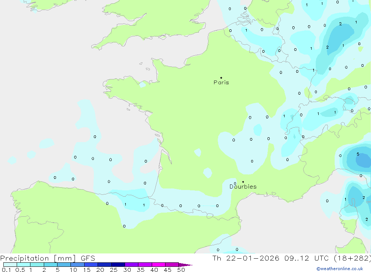This screenshot has height=272, width=371.
Task: Pick the legend swatch between 30 and 35
Action: coord(131,265)
